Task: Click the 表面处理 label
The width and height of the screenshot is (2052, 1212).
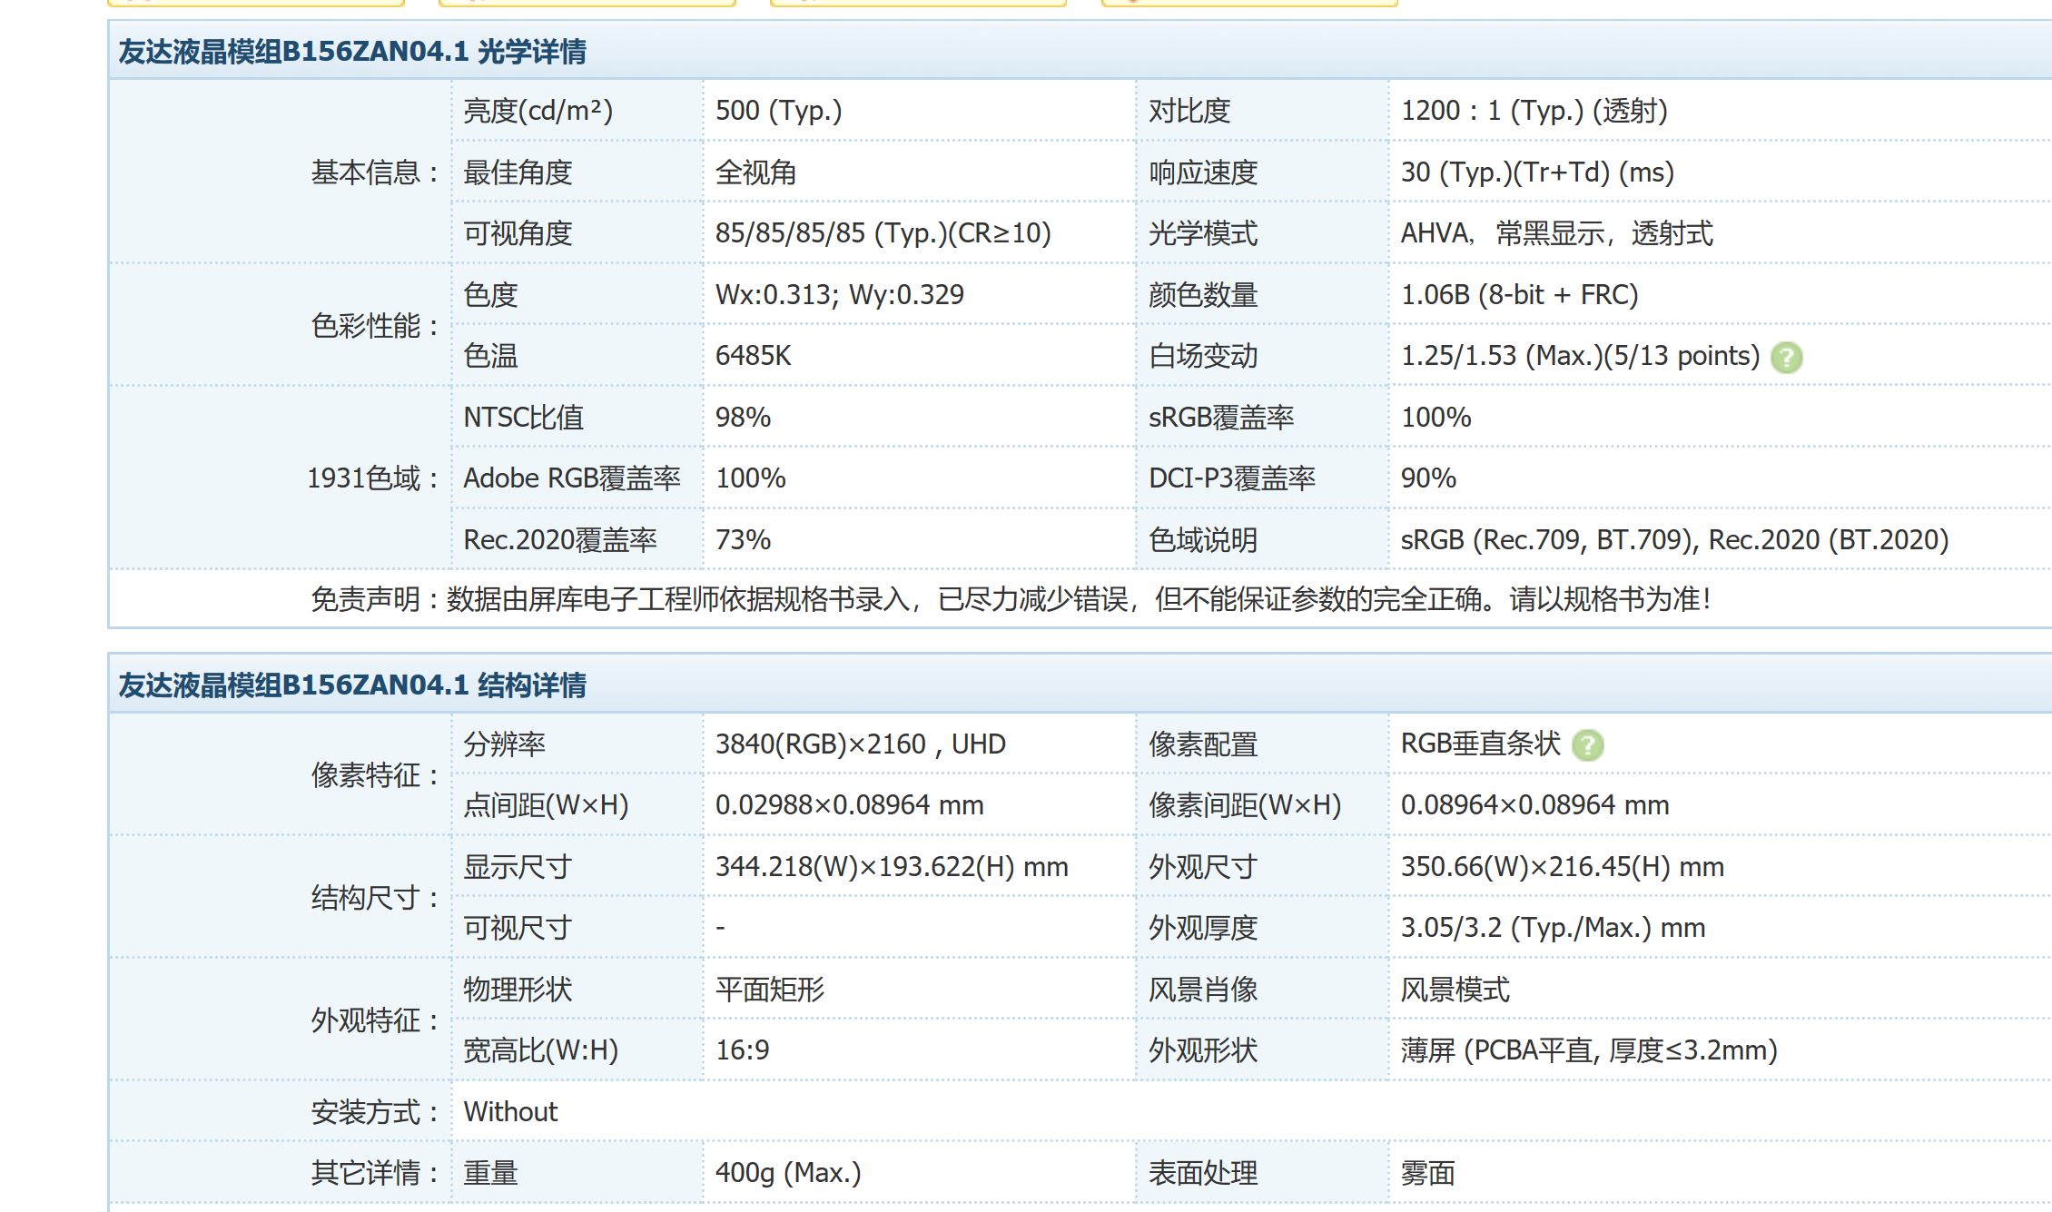Action: click(1203, 1173)
